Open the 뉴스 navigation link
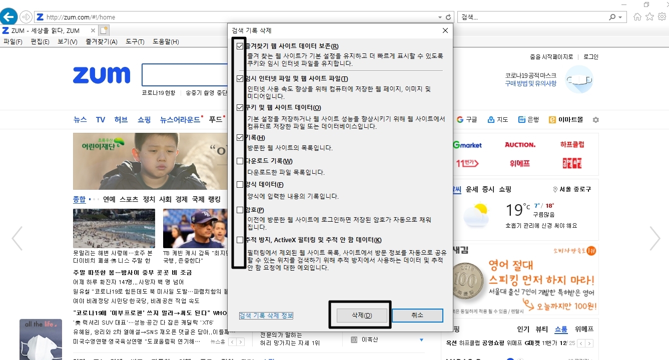The height and width of the screenshot is (360, 669). click(x=80, y=120)
